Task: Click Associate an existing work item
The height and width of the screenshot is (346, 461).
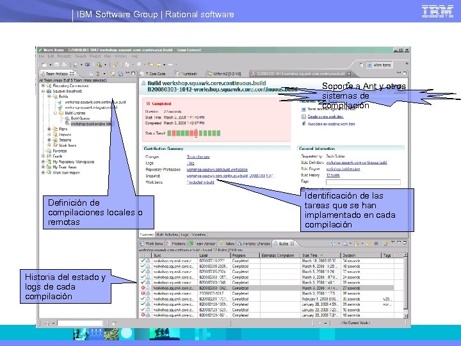Action: point(331,124)
